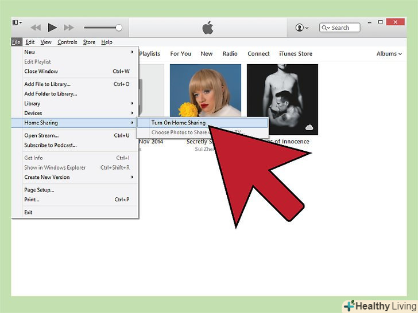Open the Help menu
The image size is (418, 313).
pos(107,42)
